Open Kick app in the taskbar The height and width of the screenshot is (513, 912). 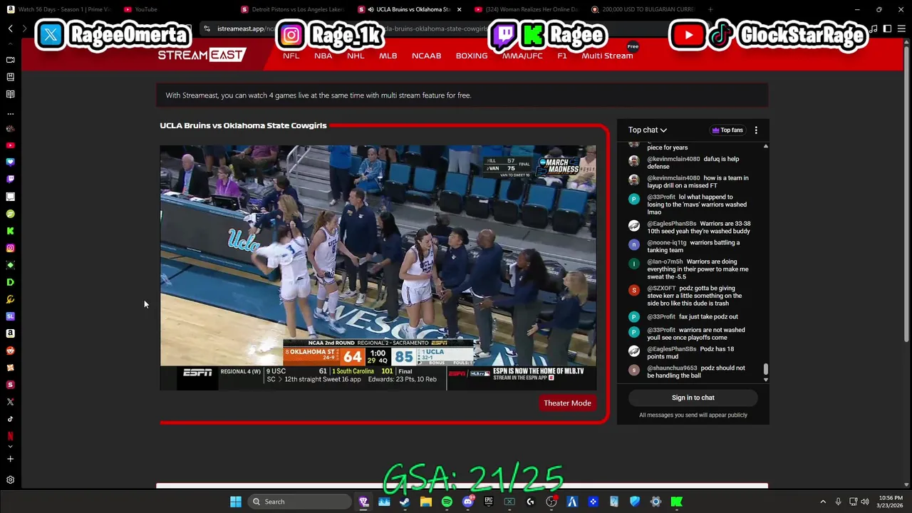[676, 502]
